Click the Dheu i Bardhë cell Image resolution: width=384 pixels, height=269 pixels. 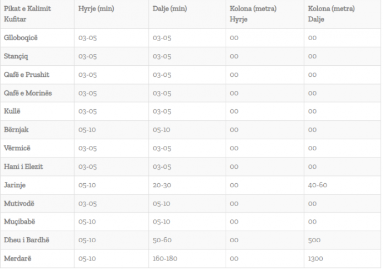pos(26,240)
